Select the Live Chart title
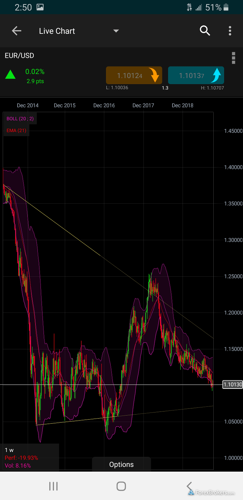This screenshot has height=500, width=243. [57, 31]
